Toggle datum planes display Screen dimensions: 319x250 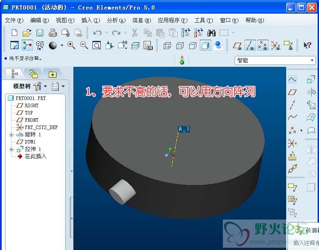[237, 45]
